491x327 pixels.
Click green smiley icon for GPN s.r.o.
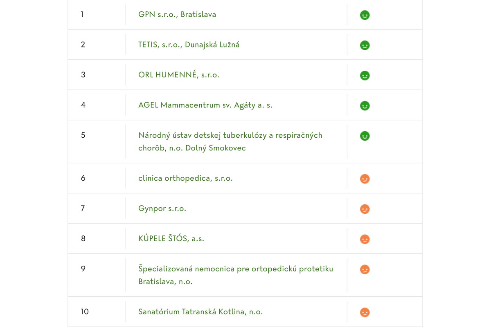point(365,15)
